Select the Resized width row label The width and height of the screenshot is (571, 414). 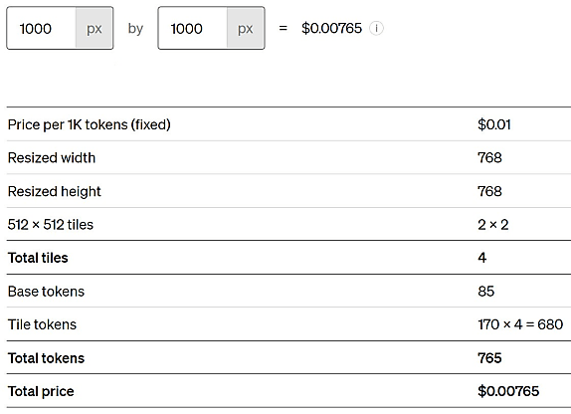pos(52,158)
